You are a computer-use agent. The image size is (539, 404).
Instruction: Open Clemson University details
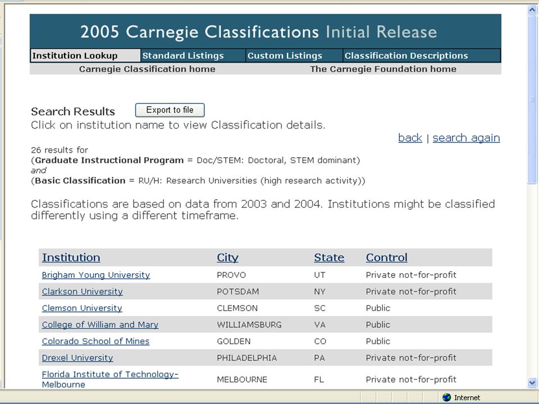tap(82, 308)
